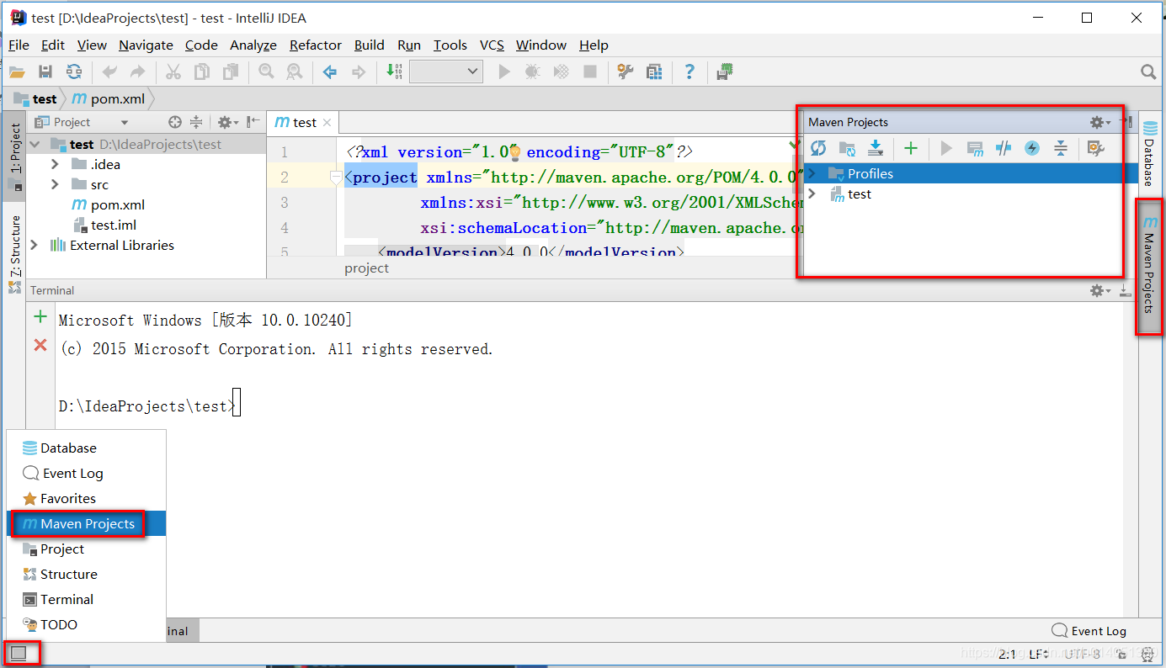The image size is (1166, 668).
Task: Click the Paste clipboard icon
Action: pos(230,72)
